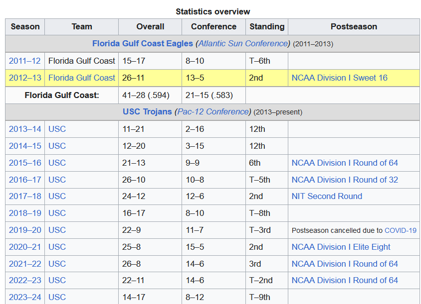421x304 pixels.
Task: Open the USC link in the 2018–19 row
Action: pos(57,213)
